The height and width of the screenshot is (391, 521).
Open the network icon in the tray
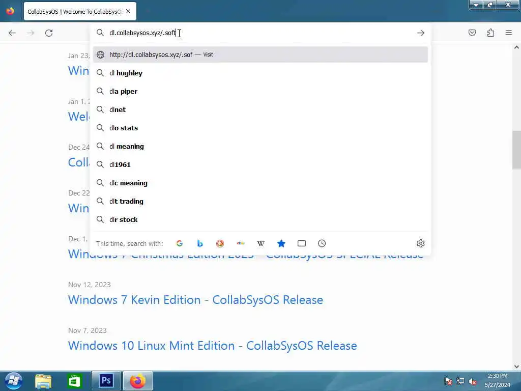[460, 381]
